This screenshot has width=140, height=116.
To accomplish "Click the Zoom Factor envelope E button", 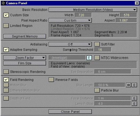I will pyautogui.click(x=89, y=58).
